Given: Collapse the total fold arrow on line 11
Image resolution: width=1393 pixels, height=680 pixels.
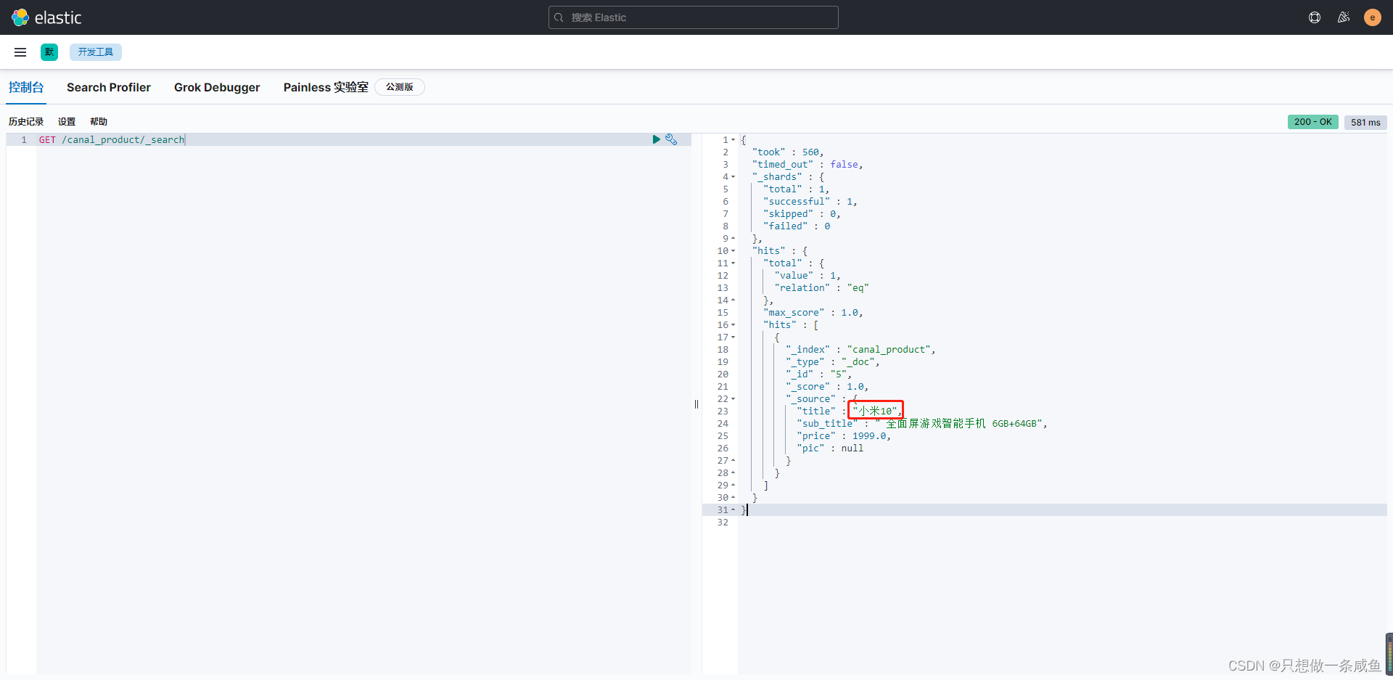Looking at the screenshot, I should pos(734,263).
